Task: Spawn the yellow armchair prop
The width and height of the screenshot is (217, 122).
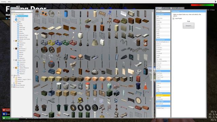Action: coord(59,72)
